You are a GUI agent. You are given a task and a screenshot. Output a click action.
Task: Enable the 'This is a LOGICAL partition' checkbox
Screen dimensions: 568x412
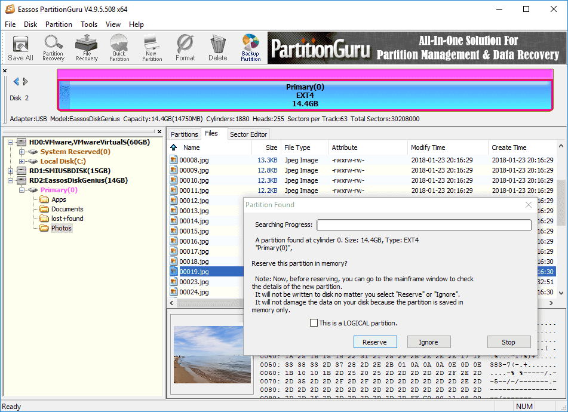(x=314, y=322)
